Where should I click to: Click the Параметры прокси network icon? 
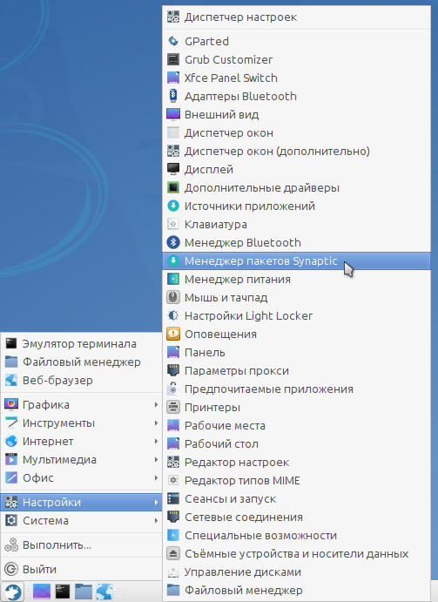[x=173, y=371]
